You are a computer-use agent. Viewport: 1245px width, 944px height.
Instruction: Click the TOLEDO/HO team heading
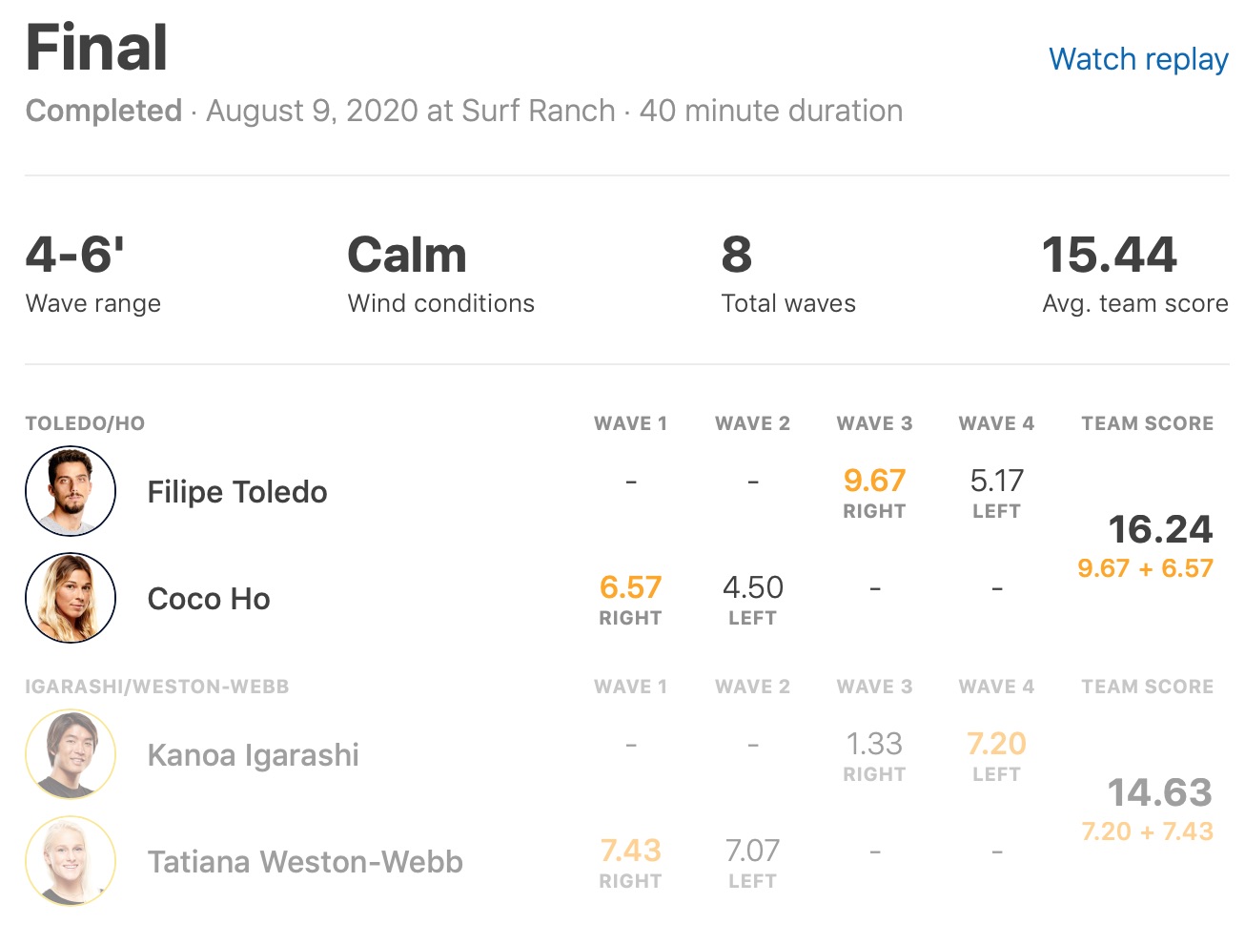[85, 423]
